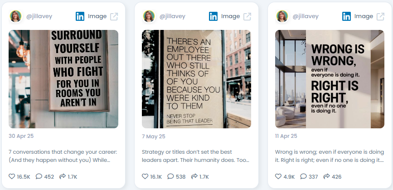Click LinkedIn logo on the 7 May card

(x=213, y=16)
